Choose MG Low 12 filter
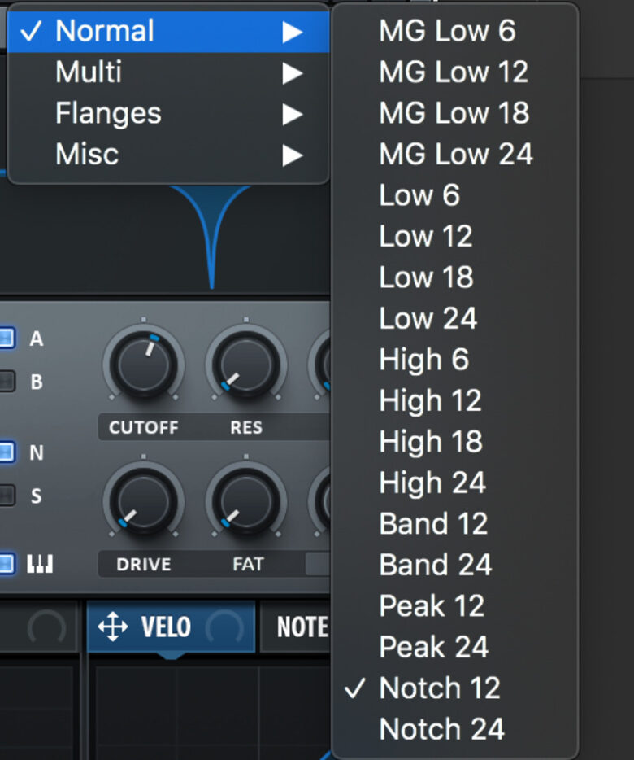Image resolution: width=634 pixels, height=760 pixels. (455, 72)
